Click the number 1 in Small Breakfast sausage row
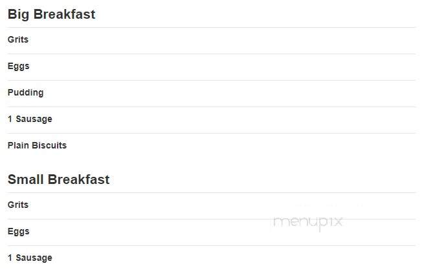 coord(10,258)
